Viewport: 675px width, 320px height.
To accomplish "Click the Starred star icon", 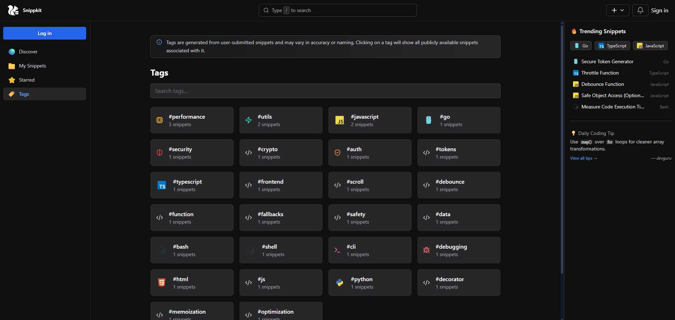I will click(x=12, y=80).
